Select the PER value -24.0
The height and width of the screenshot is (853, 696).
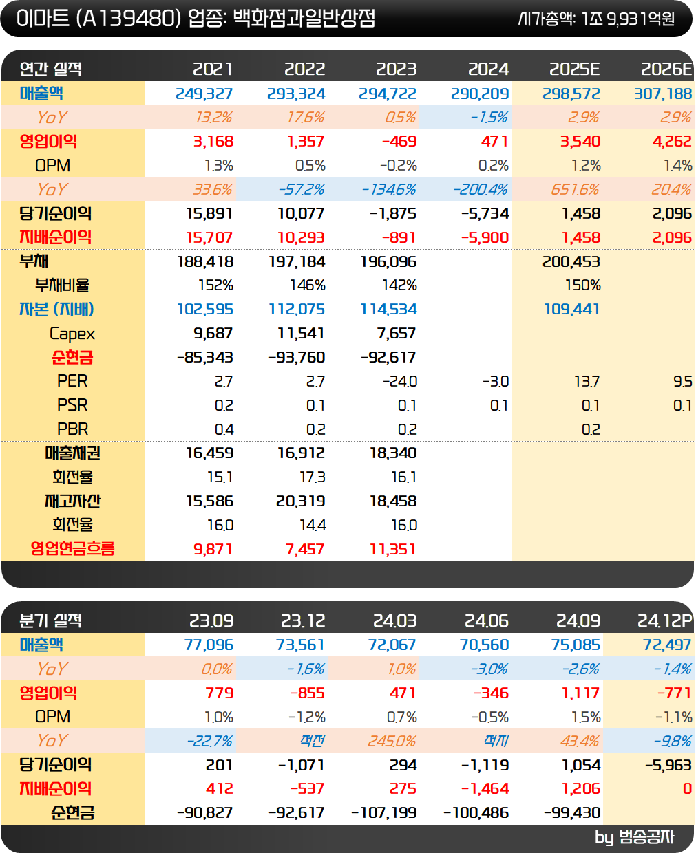pyautogui.click(x=399, y=381)
